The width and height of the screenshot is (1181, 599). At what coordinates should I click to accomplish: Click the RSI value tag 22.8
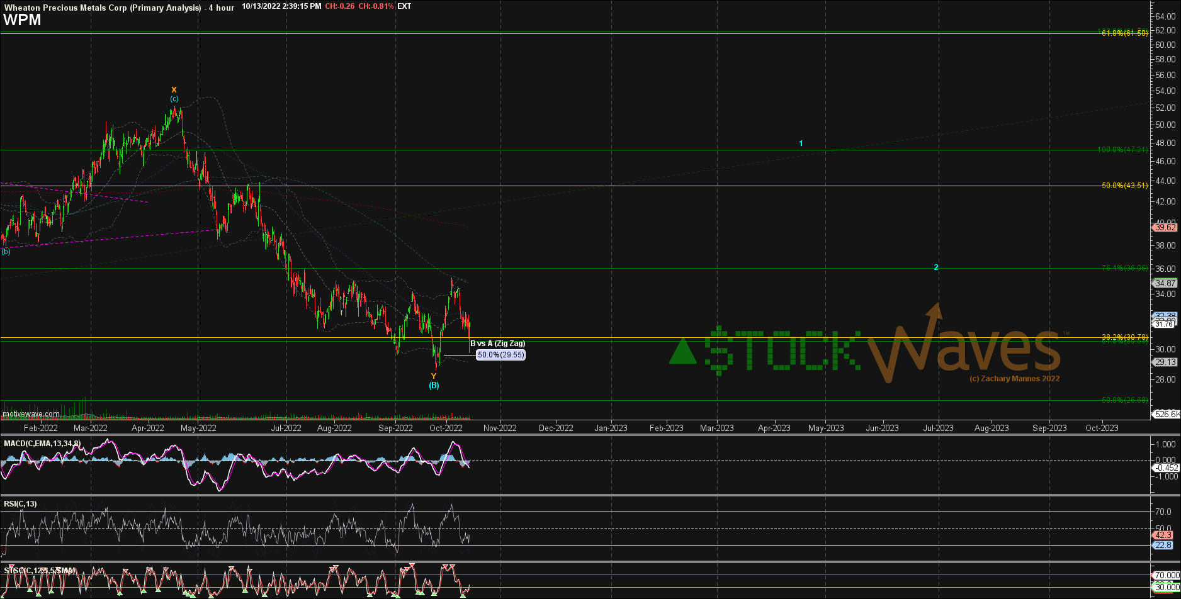1163,546
